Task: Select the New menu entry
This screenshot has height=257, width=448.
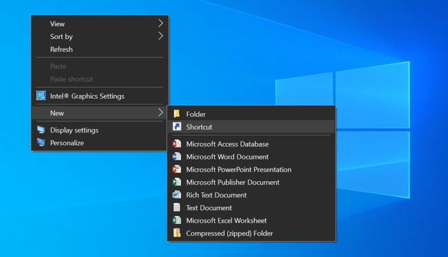Action: click(100, 113)
